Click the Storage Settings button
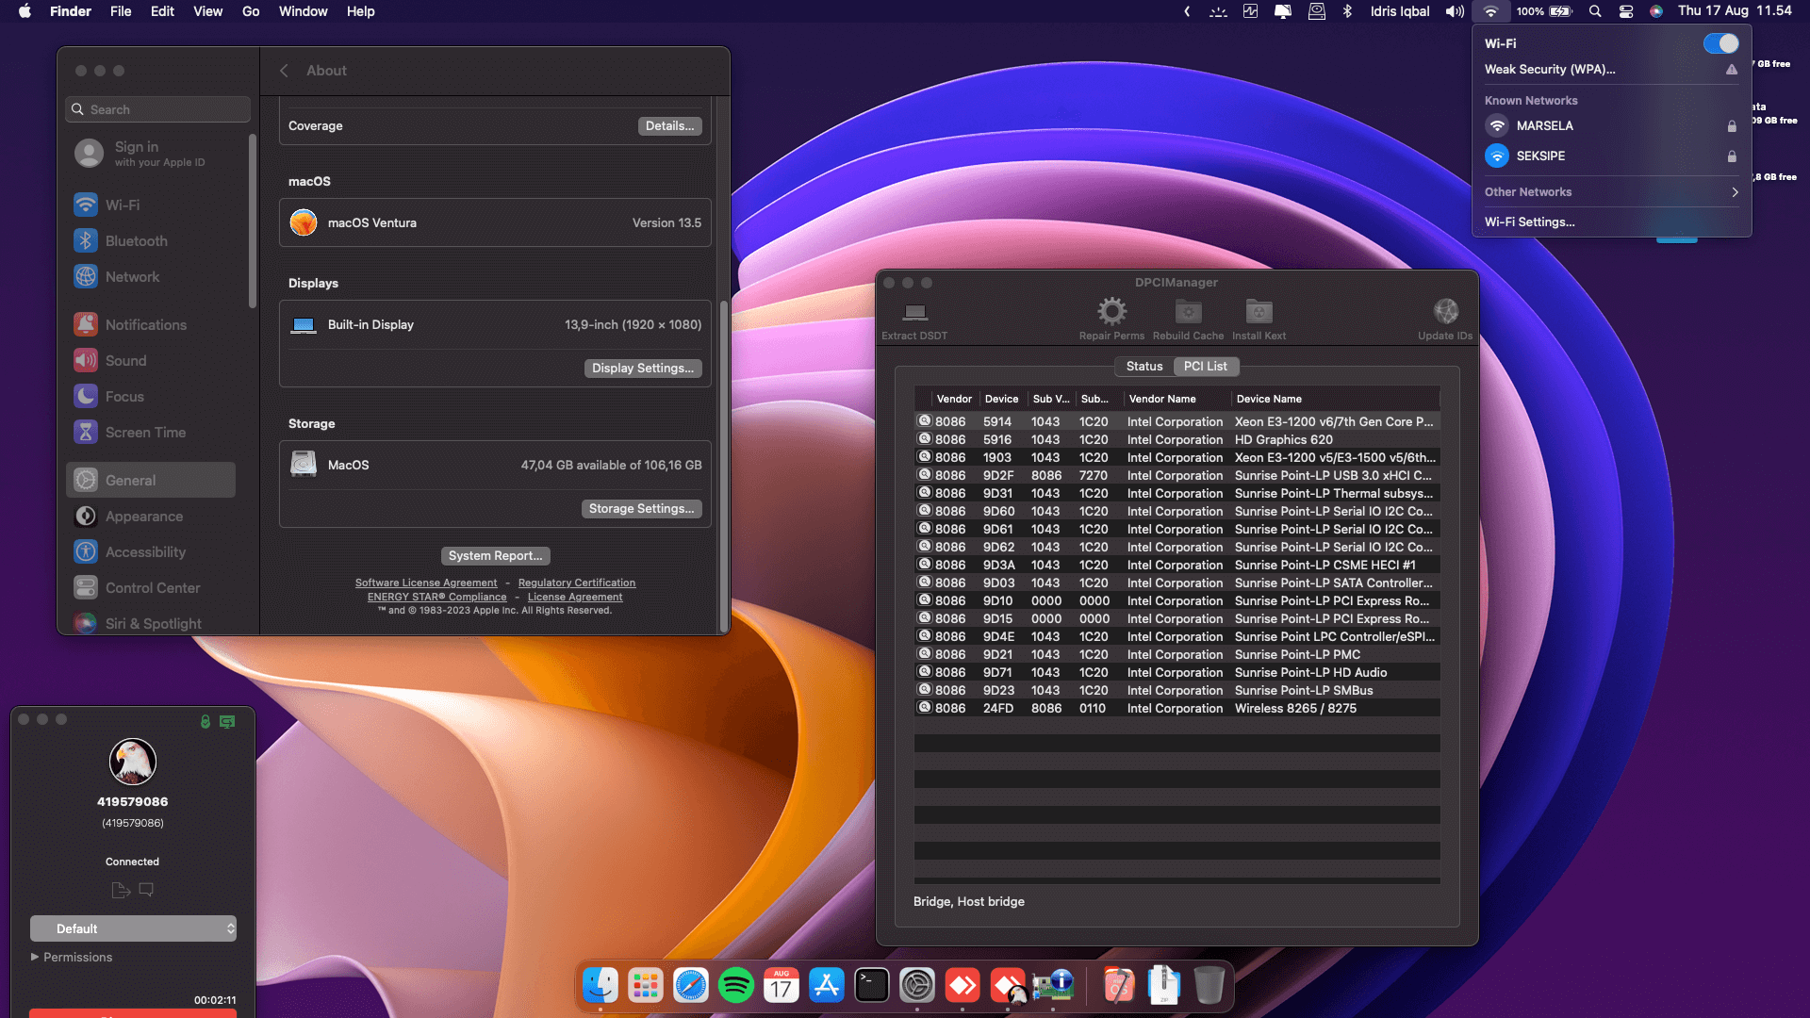This screenshot has width=1810, height=1018. [641, 509]
